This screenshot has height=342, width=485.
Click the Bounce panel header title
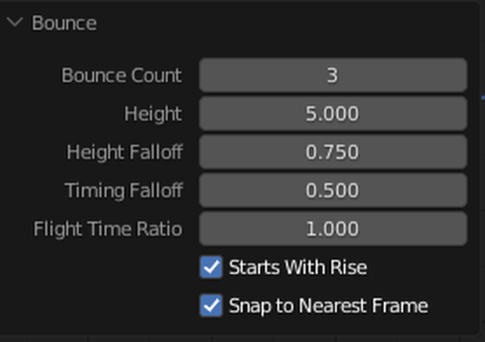(x=64, y=23)
